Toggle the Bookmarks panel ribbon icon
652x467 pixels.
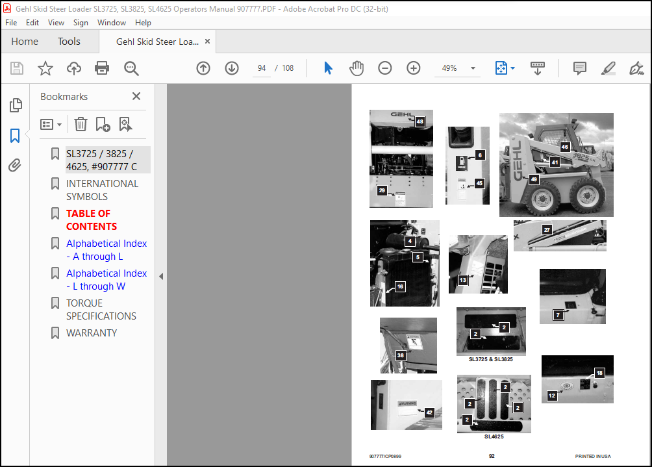[15, 136]
